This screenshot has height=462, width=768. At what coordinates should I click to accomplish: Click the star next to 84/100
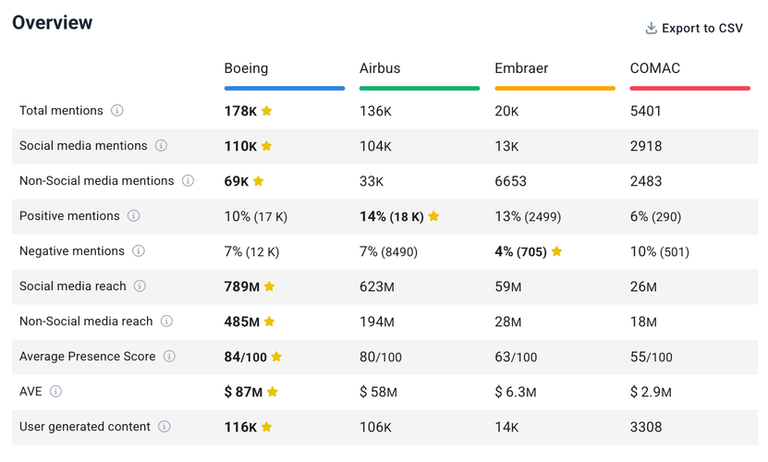point(276,357)
